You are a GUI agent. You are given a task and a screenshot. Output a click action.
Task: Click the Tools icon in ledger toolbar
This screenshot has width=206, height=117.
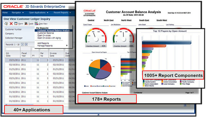pyautogui.click(x=26, y=23)
